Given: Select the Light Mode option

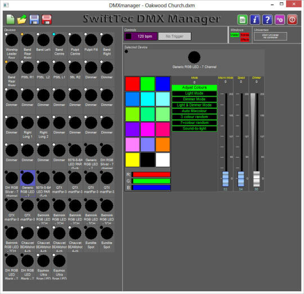Looking at the screenshot, I should tap(194, 93).
